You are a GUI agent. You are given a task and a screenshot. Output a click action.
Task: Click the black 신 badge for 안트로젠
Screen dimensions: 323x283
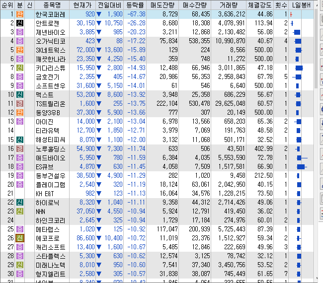click(20, 23)
